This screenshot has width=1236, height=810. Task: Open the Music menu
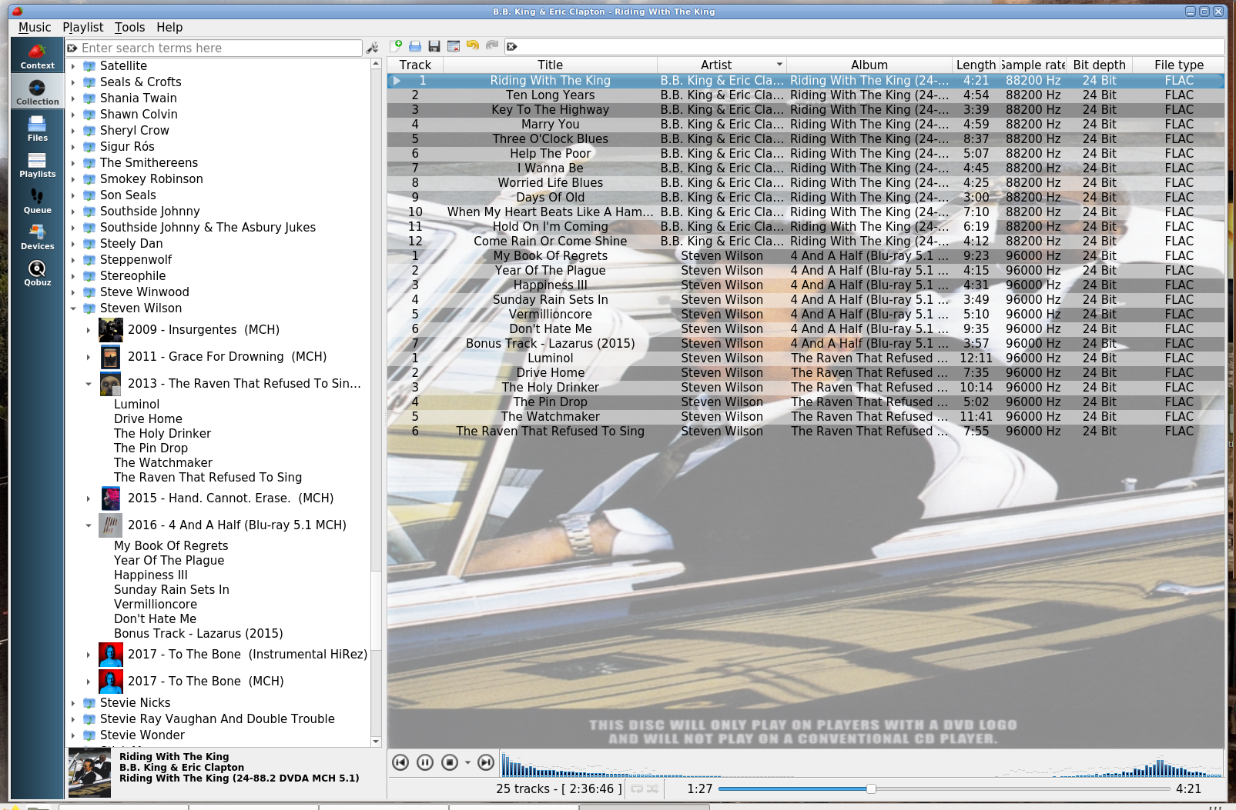(35, 27)
